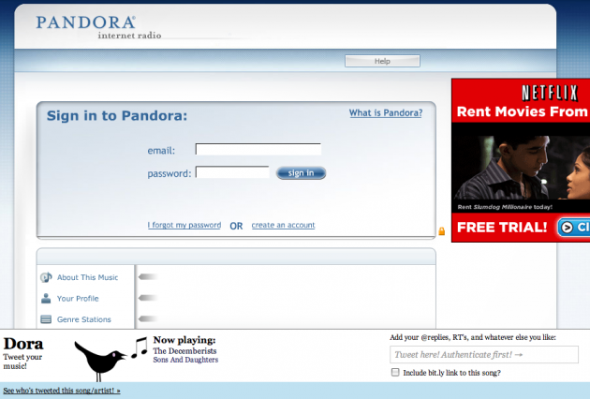Expand the About This Music arrow
The image size is (590, 399).
148,277
